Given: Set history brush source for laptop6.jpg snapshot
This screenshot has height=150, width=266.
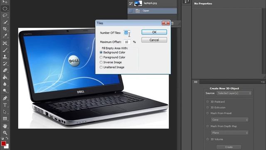Looking at the screenshot, I should tap(131, 3).
